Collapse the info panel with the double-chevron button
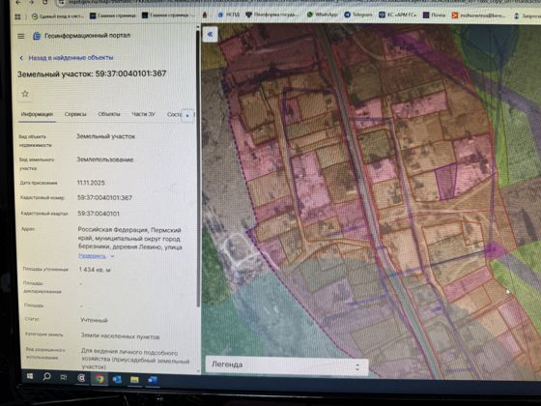541x406 pixels. pyautogui.click(x=210, y=34)
